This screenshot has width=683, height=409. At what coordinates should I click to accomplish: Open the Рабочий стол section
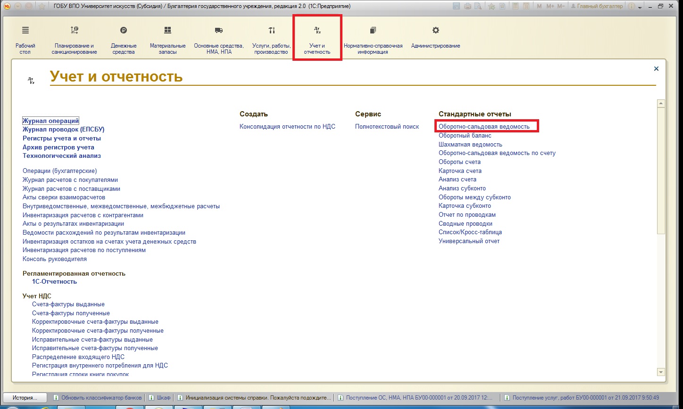pos(25,41)
